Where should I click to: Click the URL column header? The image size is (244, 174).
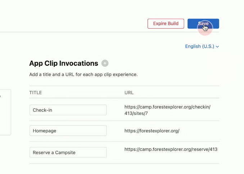(x=129, y=92)
